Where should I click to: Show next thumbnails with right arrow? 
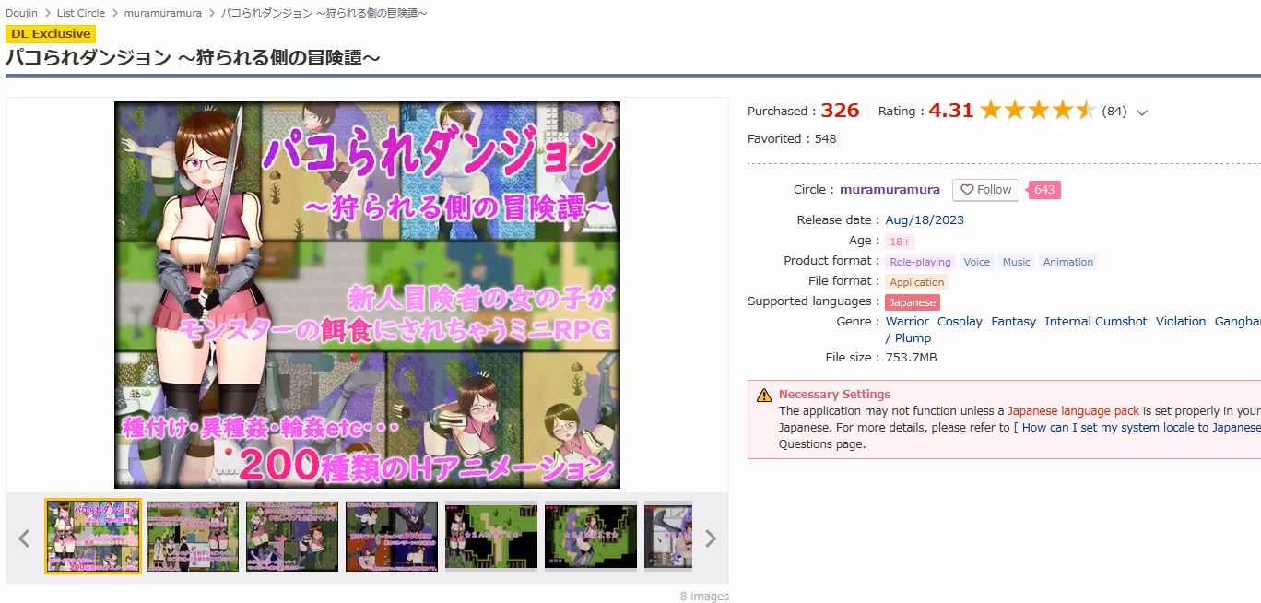click(x=711, y=538)
